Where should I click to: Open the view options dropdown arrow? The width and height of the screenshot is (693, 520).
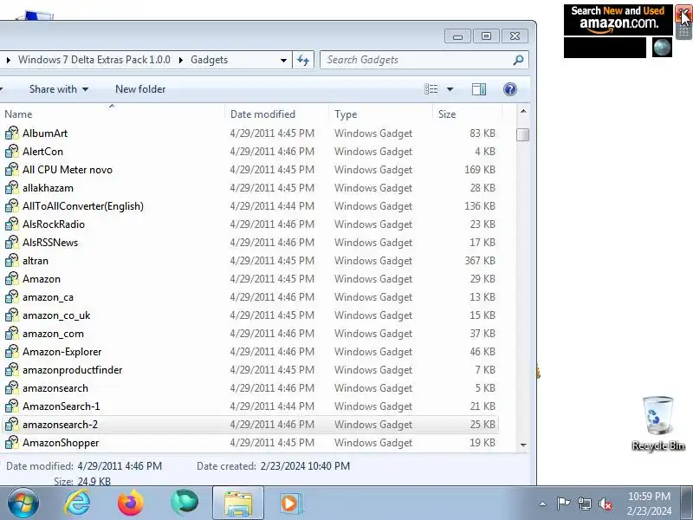point(450,89)
